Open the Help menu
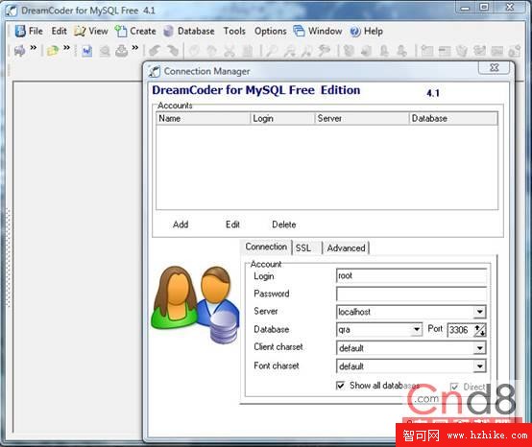 coord(367,31)
